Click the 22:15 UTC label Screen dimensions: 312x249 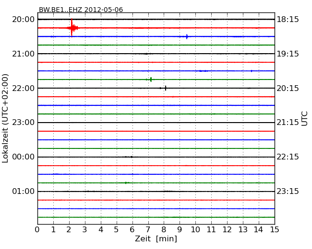tap(288, 157)
